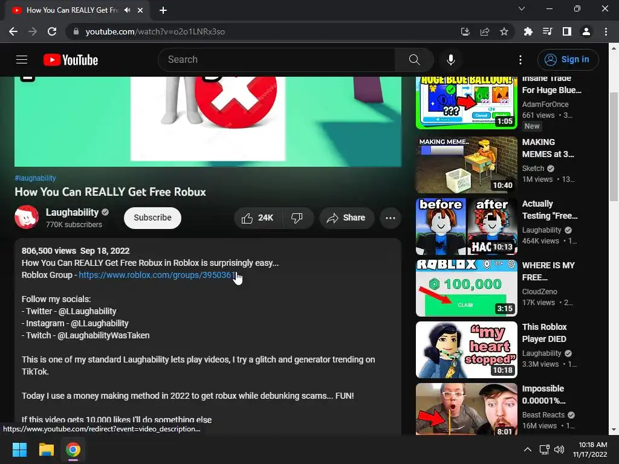Start voice search with microphone icon
The width and height of the screenshot is (619, 464).
click(x=451, y=60)
